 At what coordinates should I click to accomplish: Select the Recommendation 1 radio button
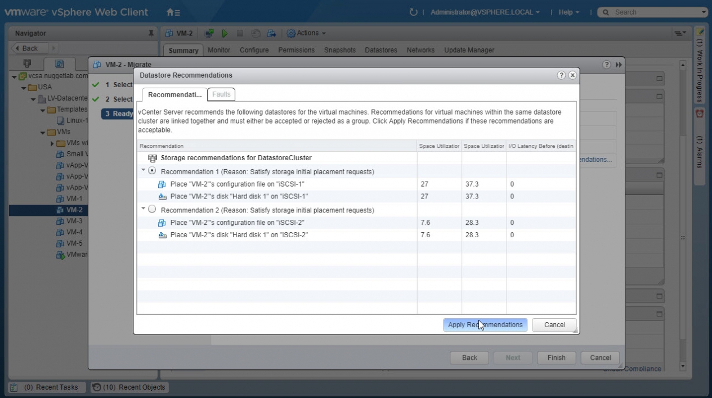tap(152, 171)
